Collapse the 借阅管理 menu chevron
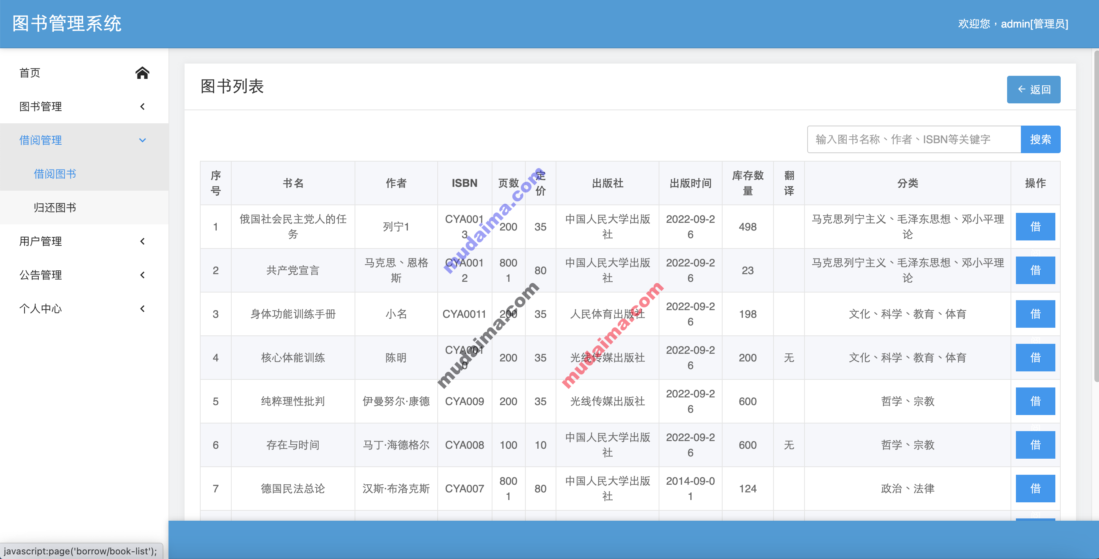This screenshot has height=559, width=1099. tap(142, 140)
